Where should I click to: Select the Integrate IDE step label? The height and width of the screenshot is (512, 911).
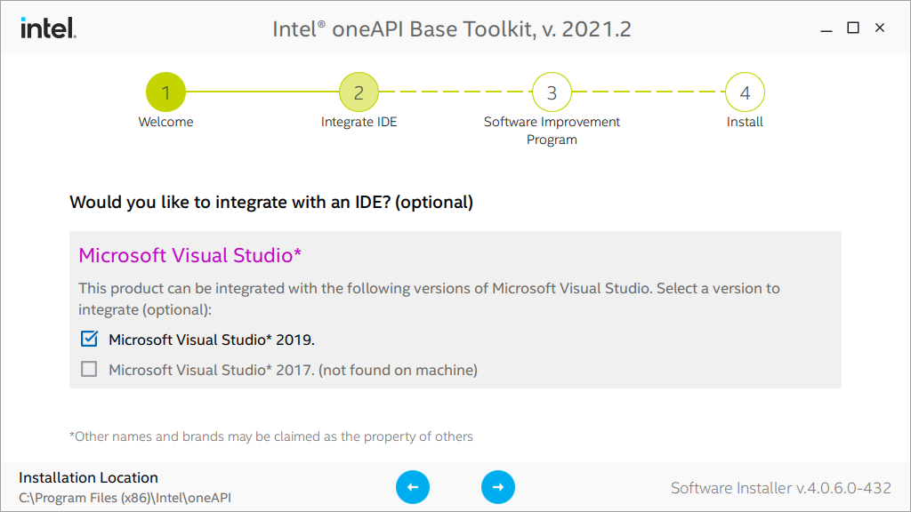click(359, 122)
